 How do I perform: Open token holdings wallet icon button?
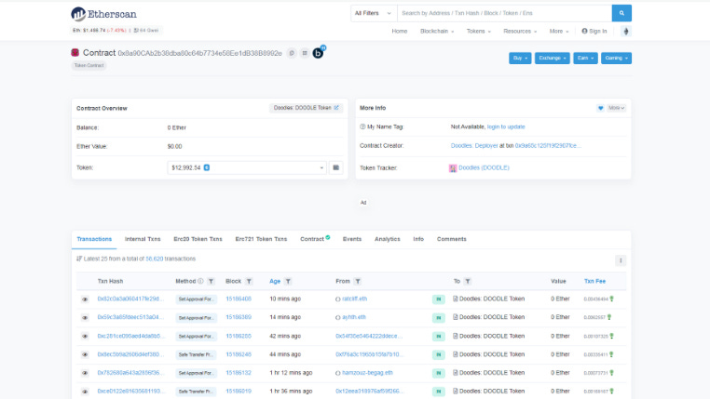click(336, 167)
